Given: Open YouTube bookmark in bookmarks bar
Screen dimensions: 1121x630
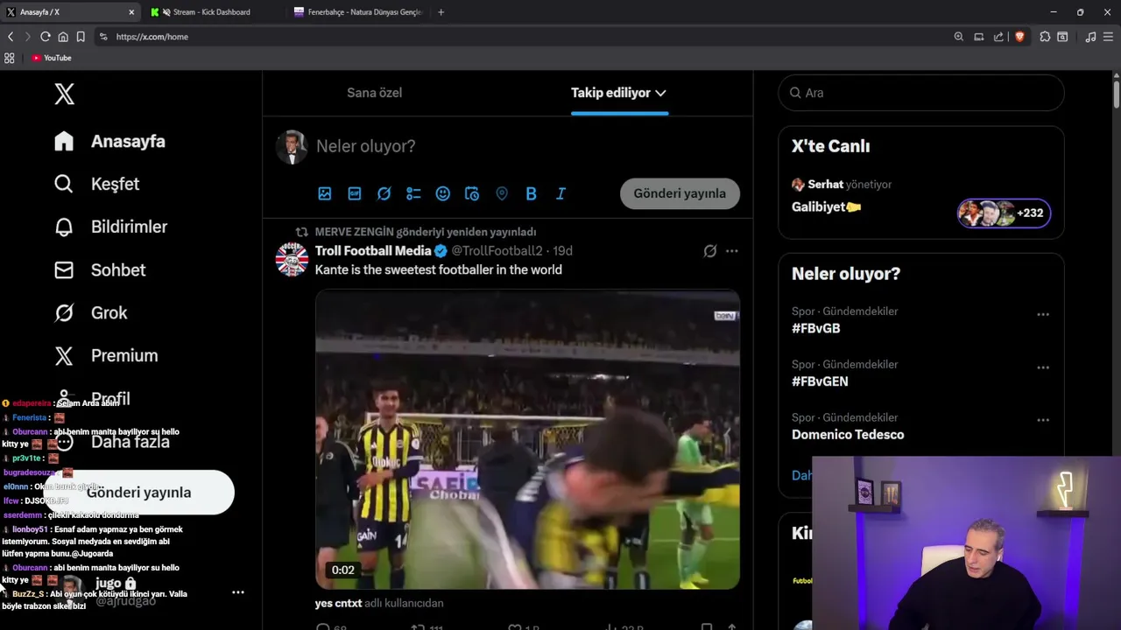Looking at the screenshot, I should [51, 58].
